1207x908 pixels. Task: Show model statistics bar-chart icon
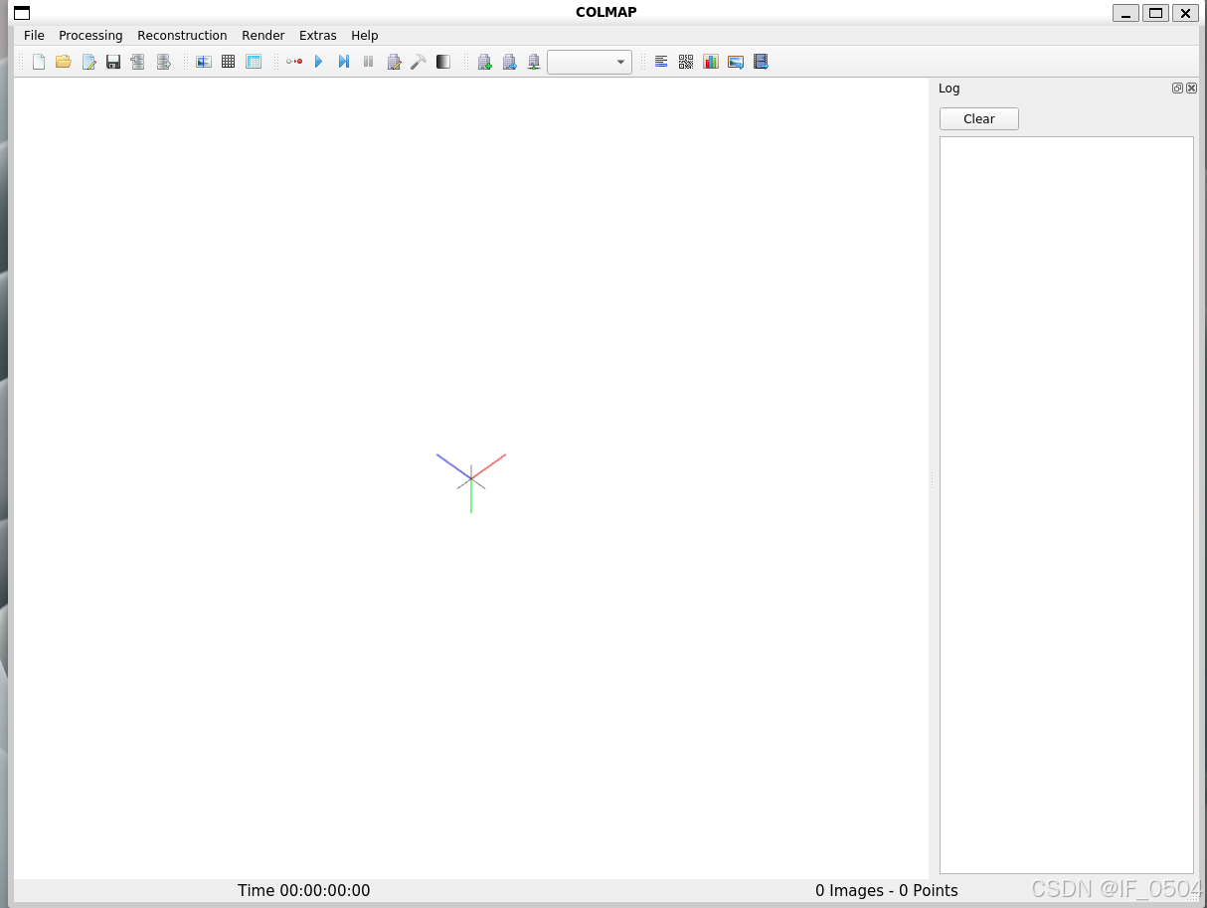711,62
